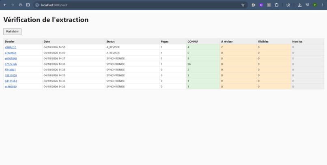Open the grey S extension icon

[x=269, y=5]
